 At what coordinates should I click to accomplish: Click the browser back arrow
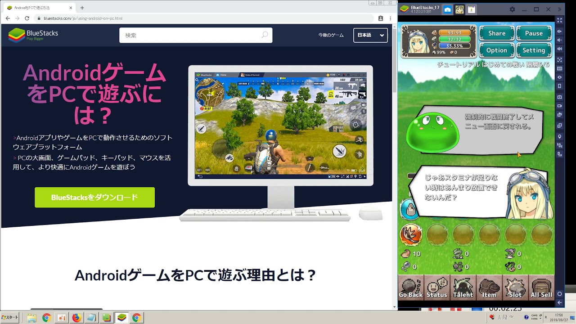tap(8, 18)
